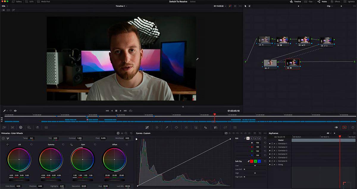This screenshot has width=357, height=189.
Task: Select the Qualifier eyedropper palette icon
Action: coord(167,127)
